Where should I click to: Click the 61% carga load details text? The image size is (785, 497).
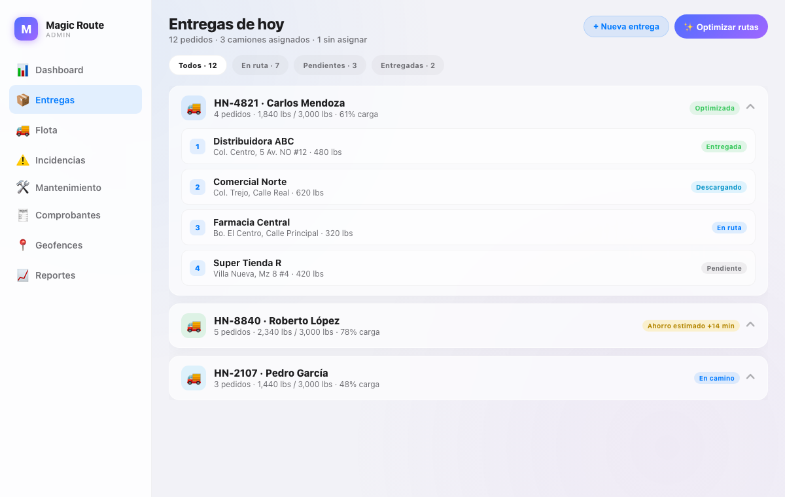pyautogui.click(x=296, y=114)
